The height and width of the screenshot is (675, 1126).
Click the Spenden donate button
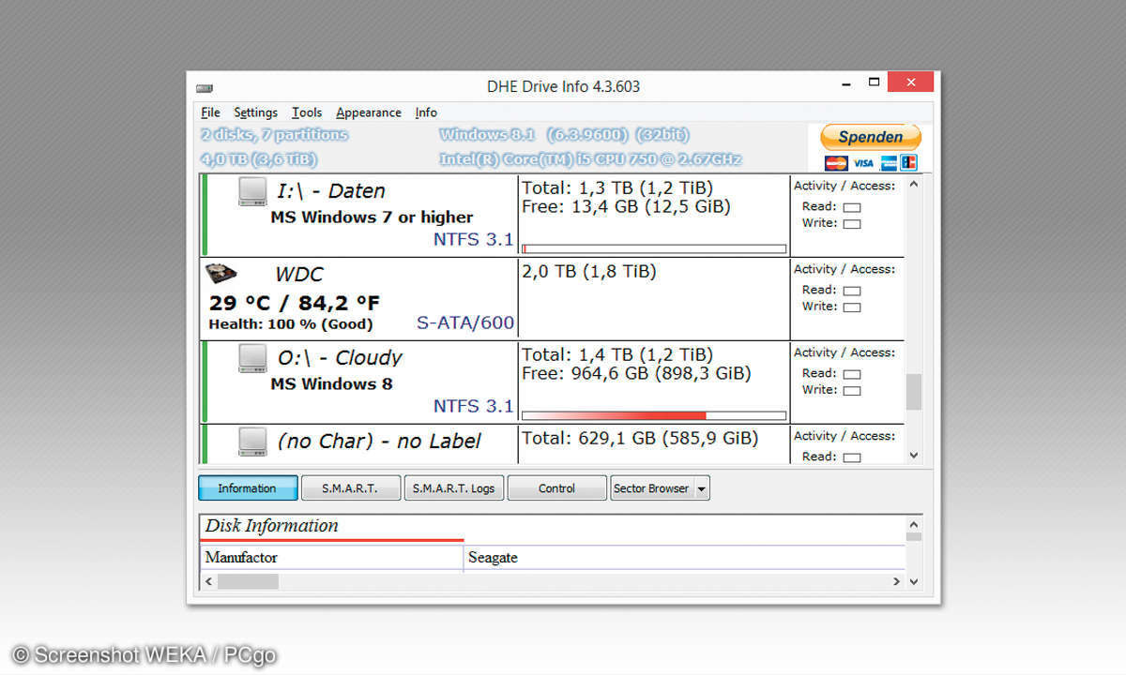coord(871,137)
